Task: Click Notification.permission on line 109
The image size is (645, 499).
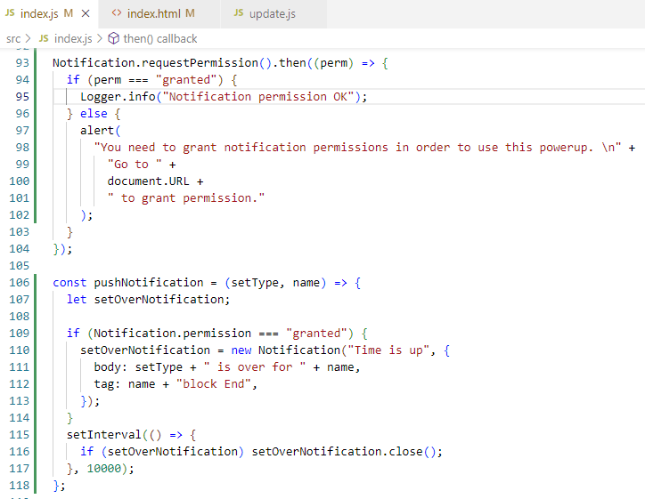Action: (x=172, y=333)
